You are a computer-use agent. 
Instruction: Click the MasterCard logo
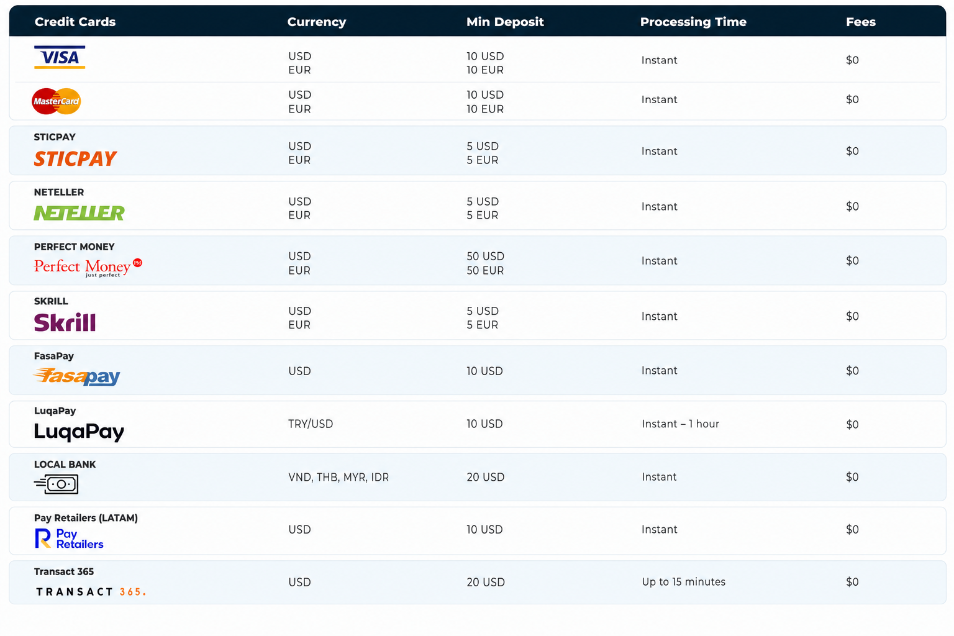(x=57, y=101)
